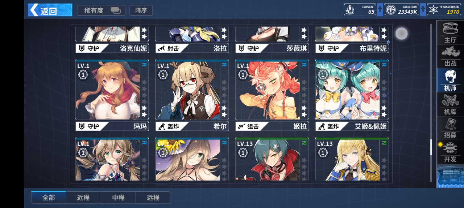Select the 机师 pilot sidebar icon
Viewport: 464px width, 208px height.
pyautogui.click(x=450, y=80)
